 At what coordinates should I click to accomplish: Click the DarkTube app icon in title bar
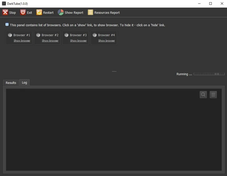[x=4, y=3]
